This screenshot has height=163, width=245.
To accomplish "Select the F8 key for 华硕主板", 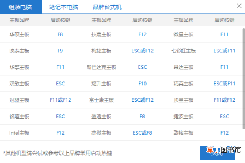I will tap(60, 34).
